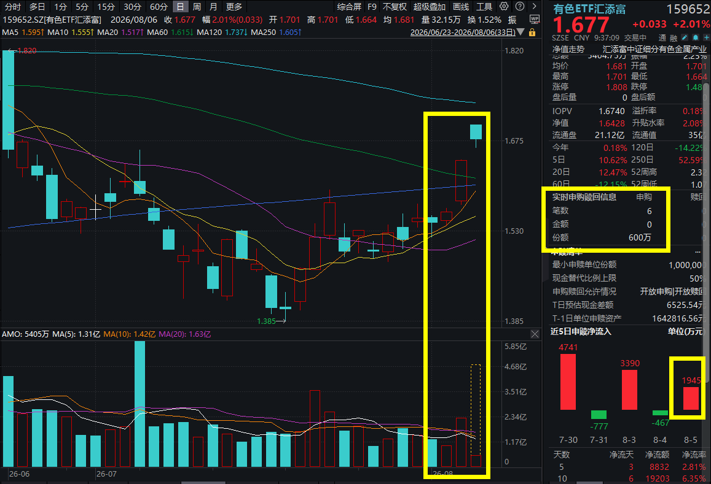Select the 5分 five-minute period
The height and width of the screenshot is (484, 711).
point(82,7)
